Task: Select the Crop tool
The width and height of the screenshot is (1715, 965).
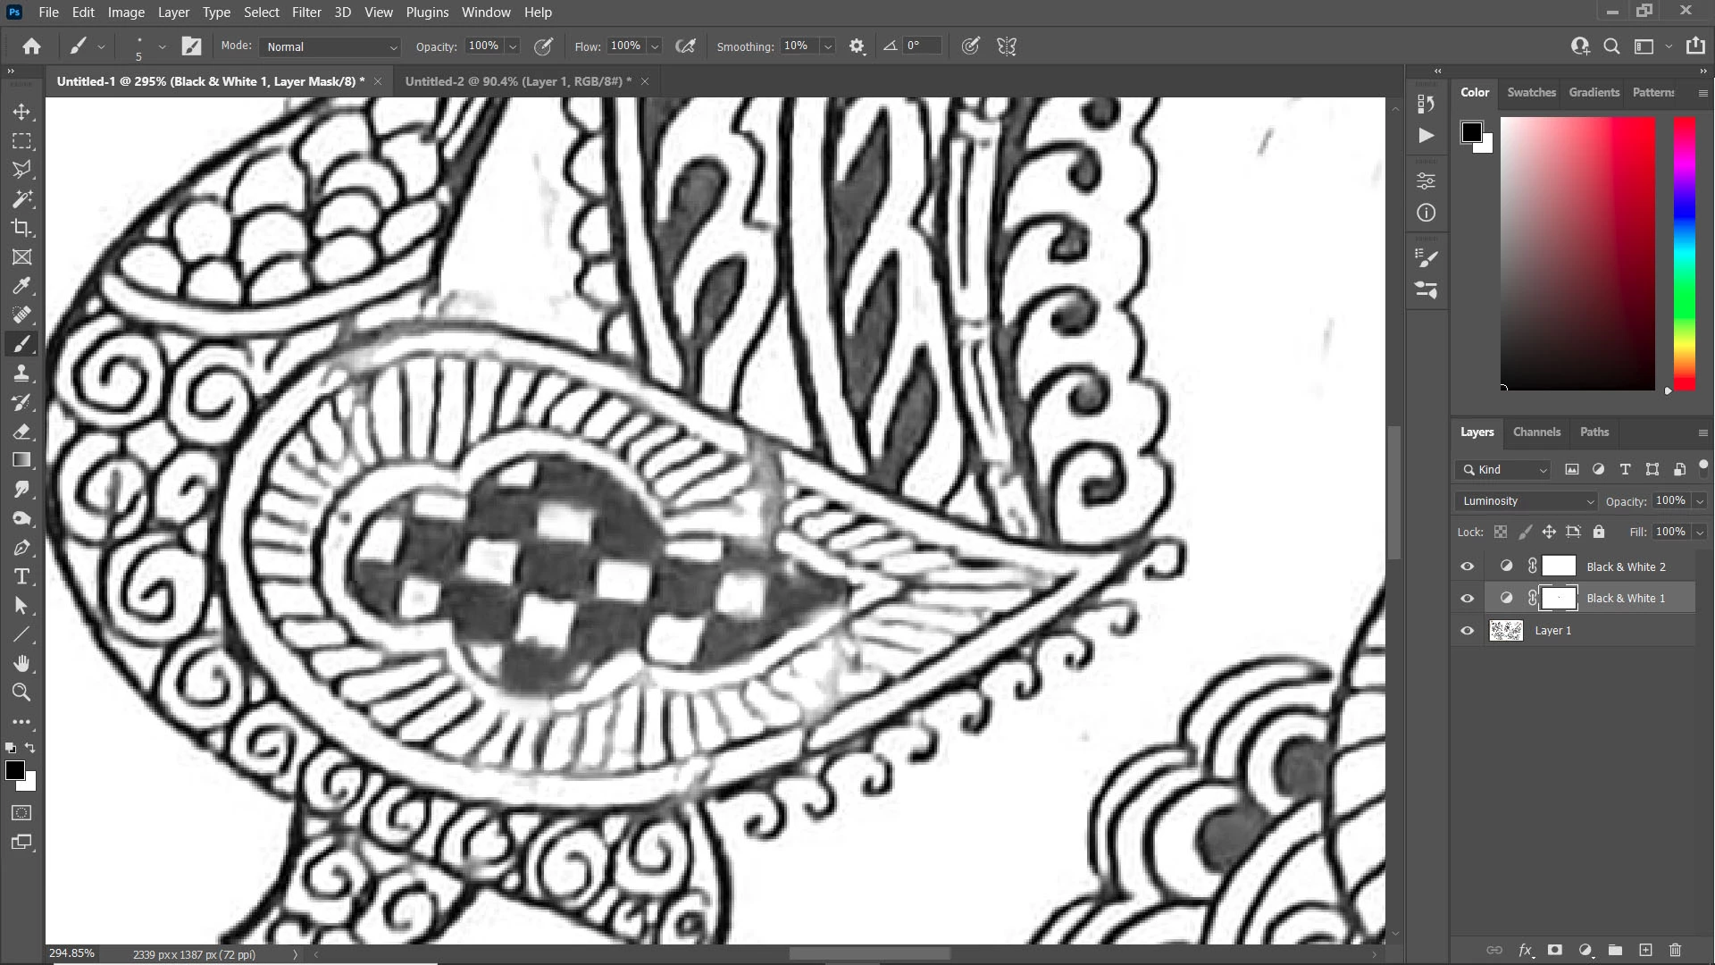Action: (x=22, y=228)
